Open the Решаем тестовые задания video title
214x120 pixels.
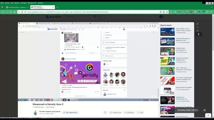click(x=182, y=59)
